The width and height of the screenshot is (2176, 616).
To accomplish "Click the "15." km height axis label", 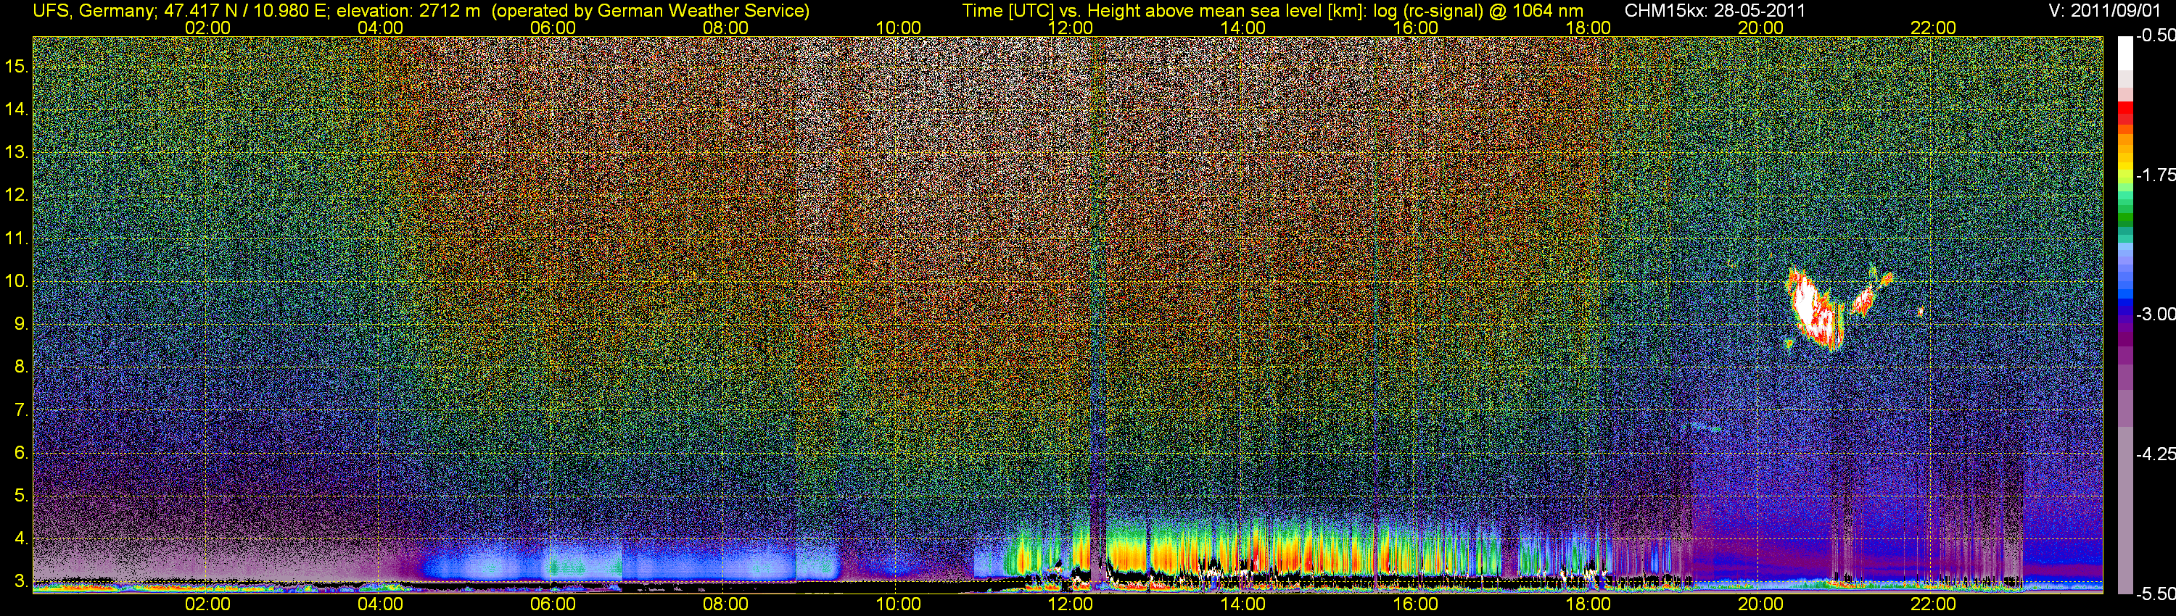I will [17, 67].
